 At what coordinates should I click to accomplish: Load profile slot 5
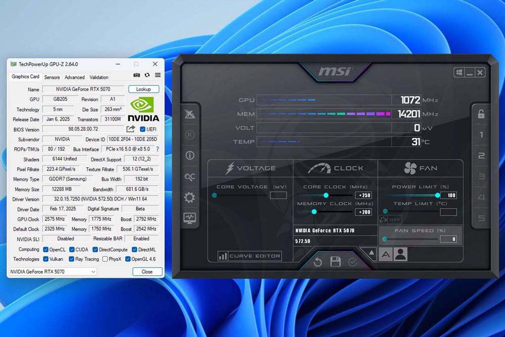click(x=481, y=218)
